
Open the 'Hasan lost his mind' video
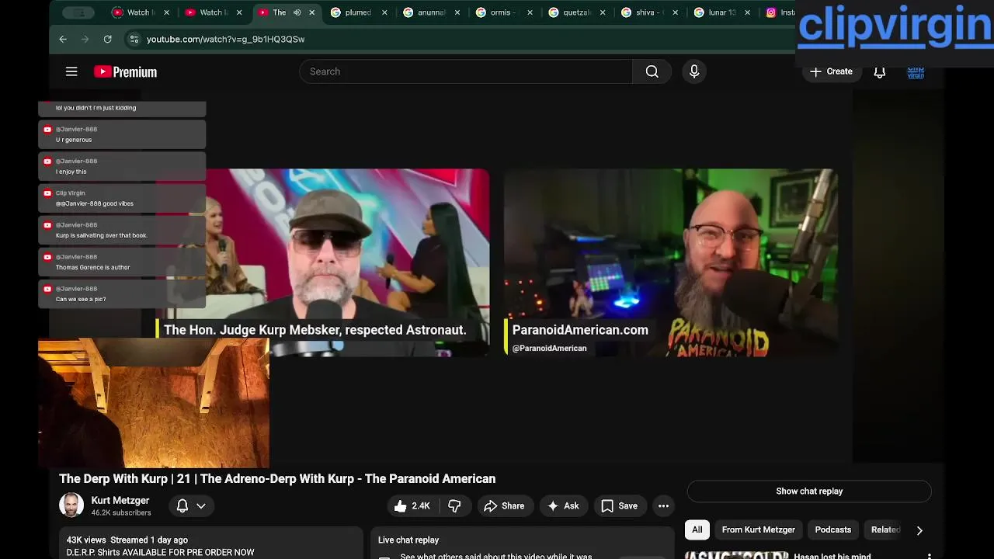click(x=832, y=556)
